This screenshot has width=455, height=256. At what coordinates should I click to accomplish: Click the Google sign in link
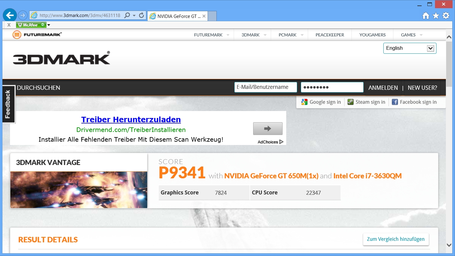pos(325,102)
